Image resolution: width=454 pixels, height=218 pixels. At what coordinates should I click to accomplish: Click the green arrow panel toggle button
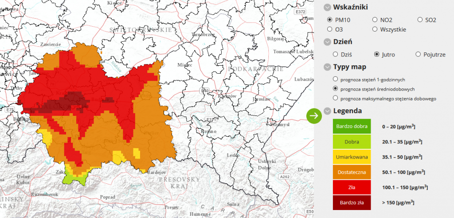tap(314, 116)
